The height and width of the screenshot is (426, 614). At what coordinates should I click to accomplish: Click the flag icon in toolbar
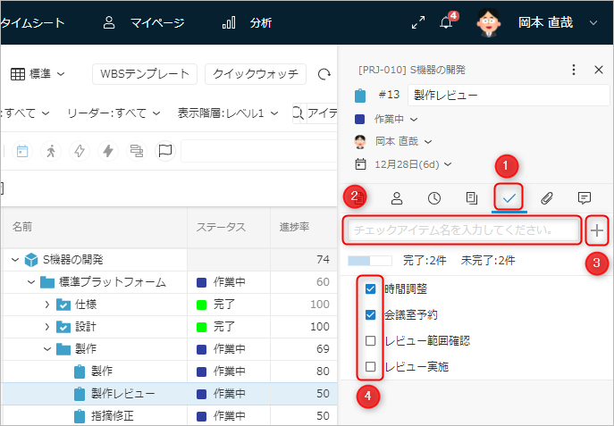[x=164, y=151]
